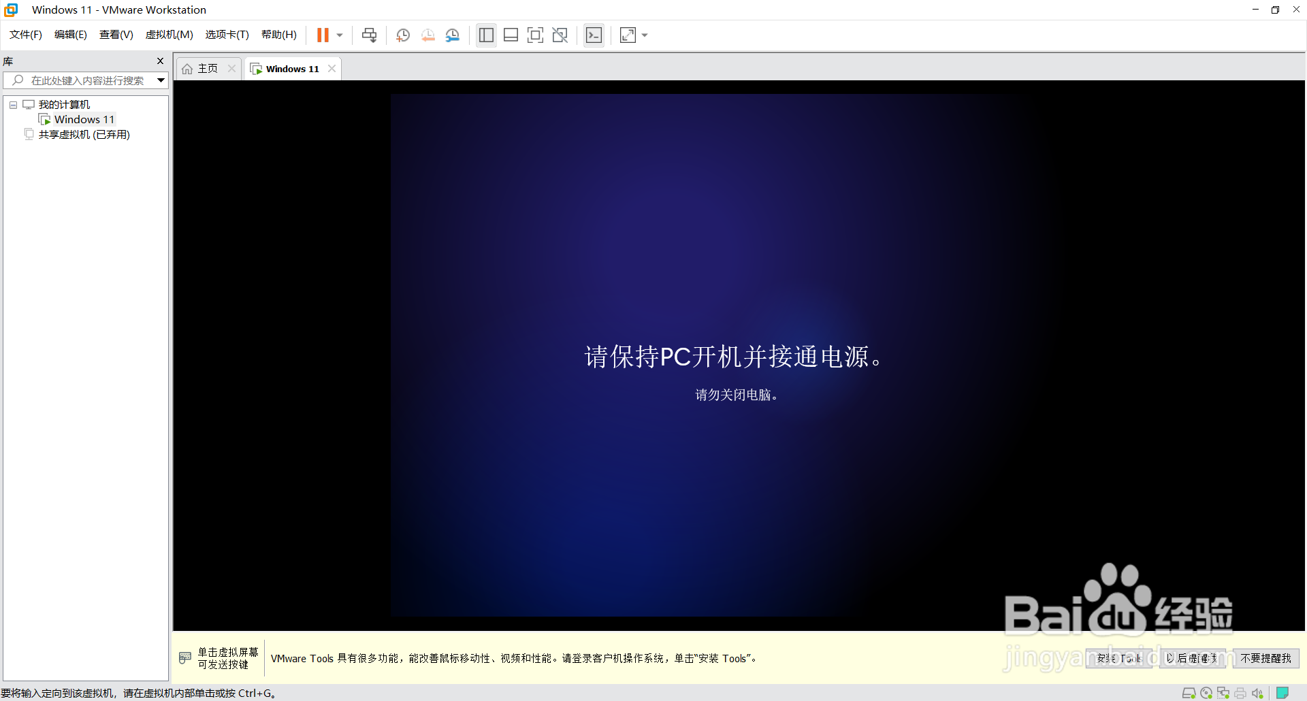Viewport: 1307px width, 701px height.
Task: Click the network adapter status icon
Action: click(x=1223, y=693)
